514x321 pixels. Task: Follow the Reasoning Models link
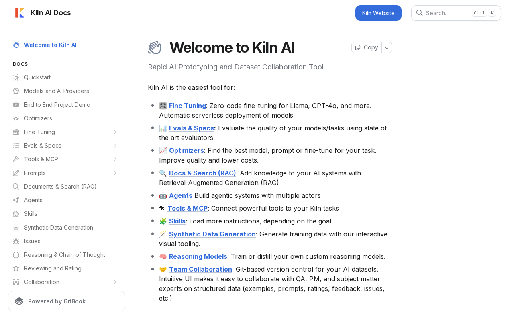pyautogui.click(x=198, y=256)
